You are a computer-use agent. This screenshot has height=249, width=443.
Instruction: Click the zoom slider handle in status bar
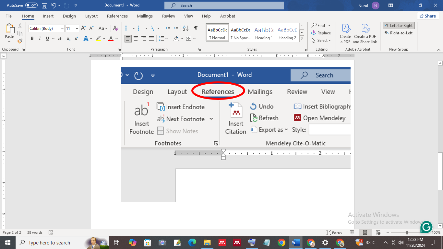[407, 232]
